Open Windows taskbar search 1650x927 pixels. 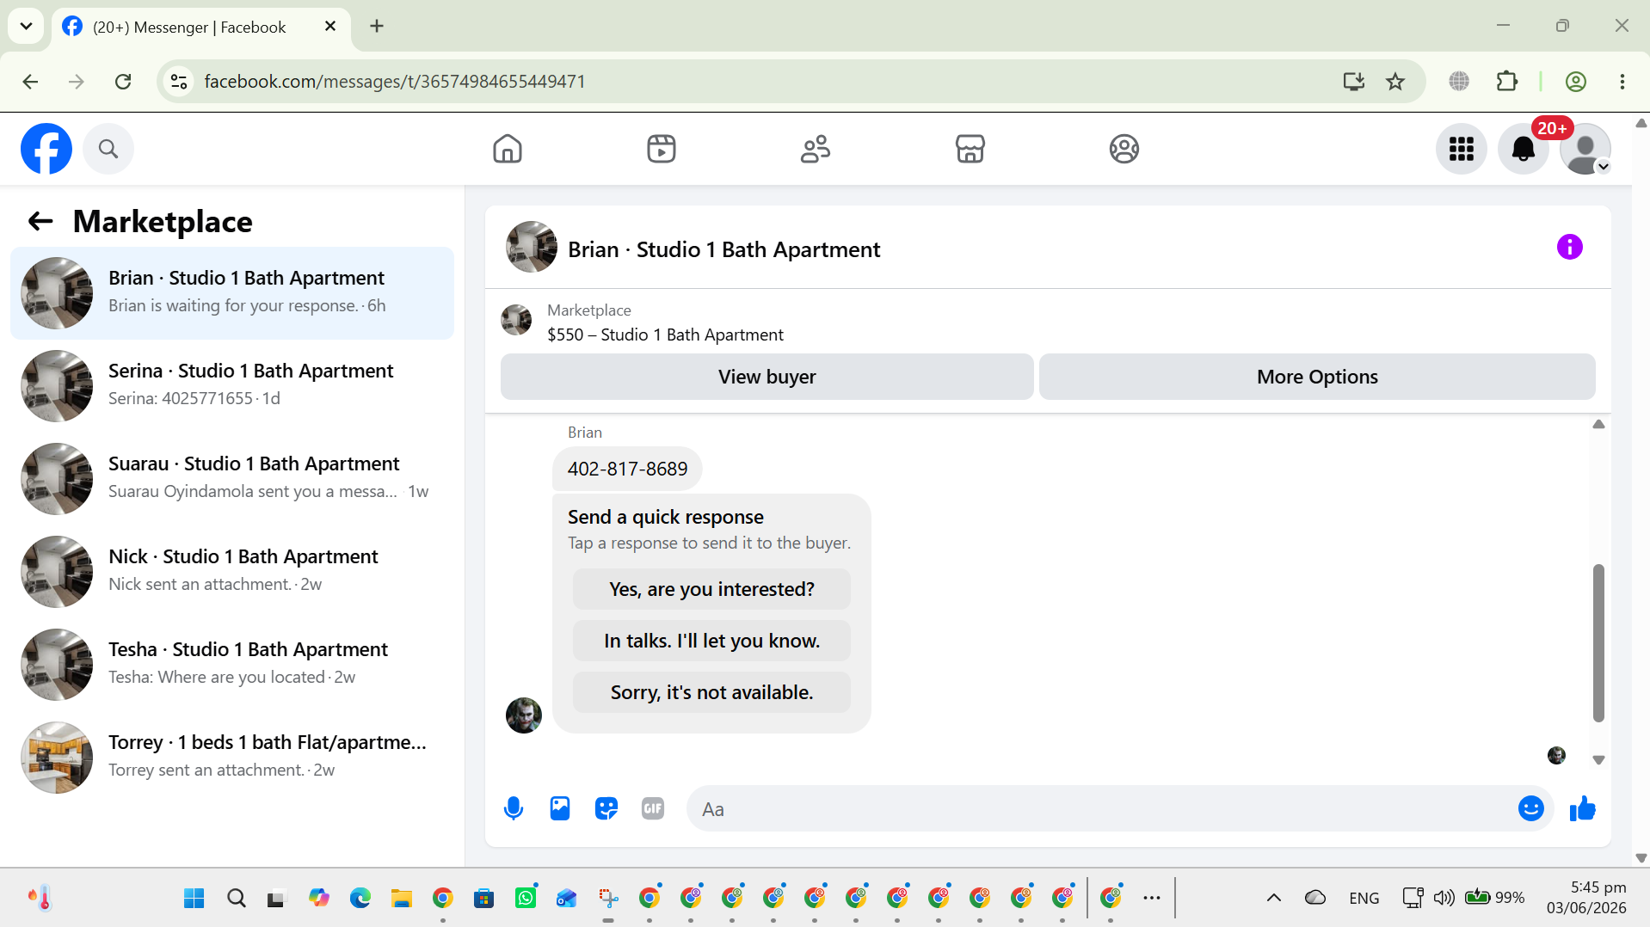click(x=237, y=899)
